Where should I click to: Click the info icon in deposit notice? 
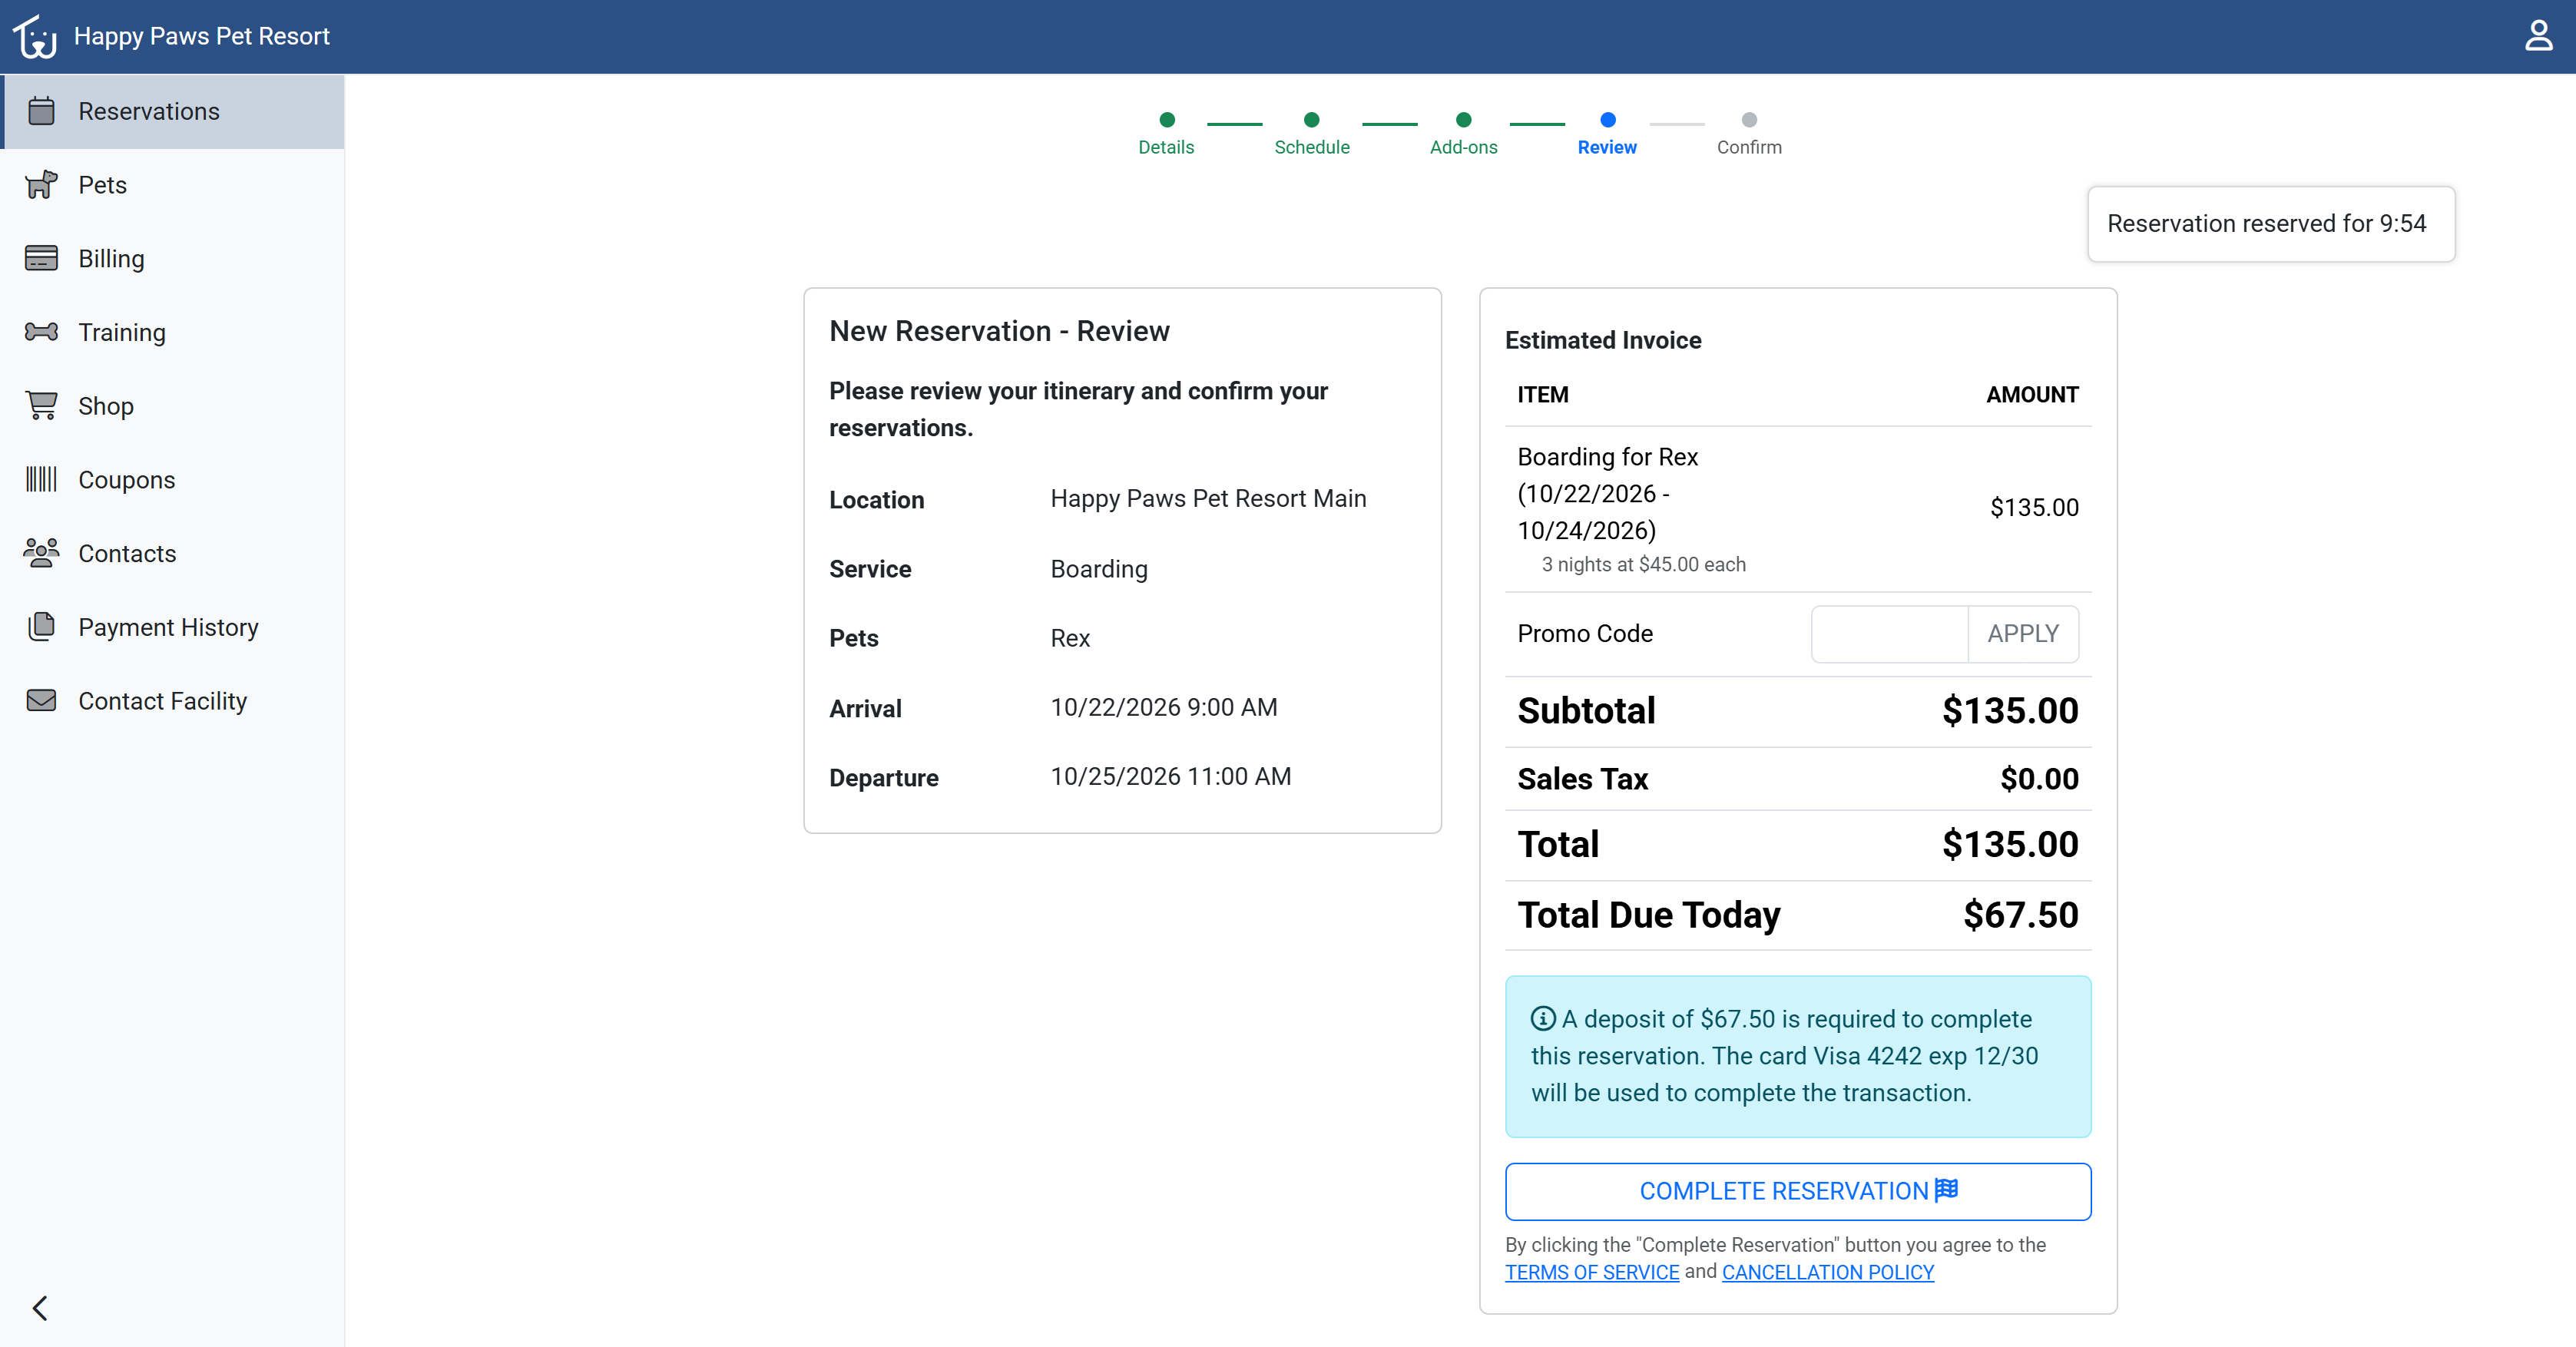pos(1543,1018)
